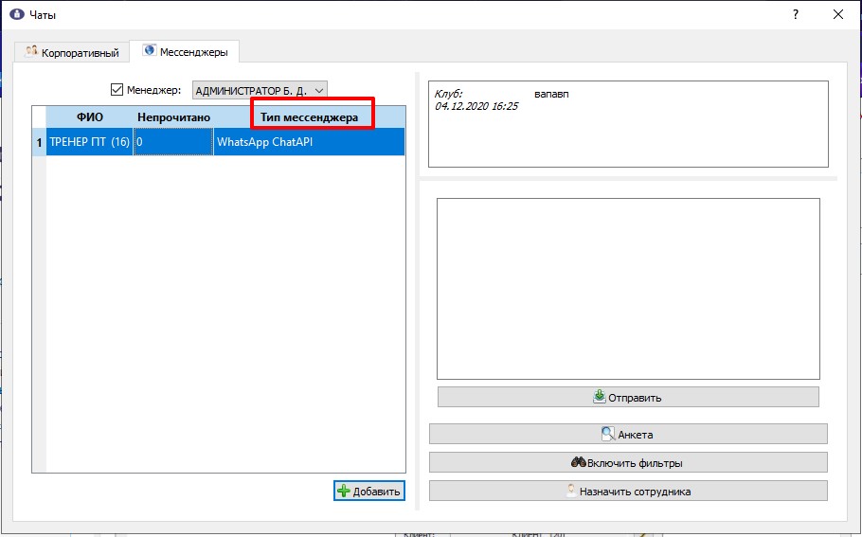The image size is (862, 537).
Task: Click the Чаты window title icon
Action: [x=17, y=14]
